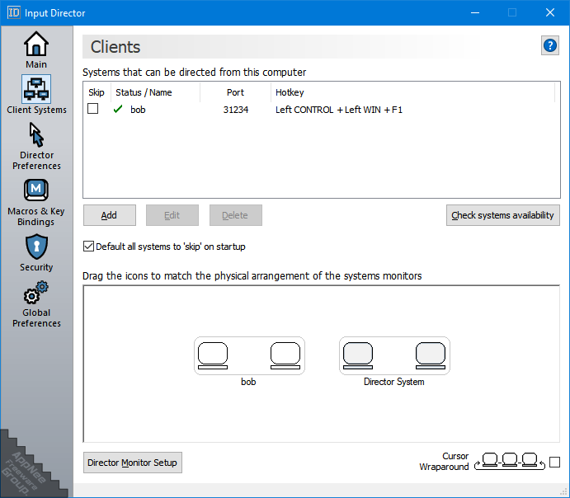
Task: Click the Cursor Wraparound monitors diagram icon
Action: (510, 462)
